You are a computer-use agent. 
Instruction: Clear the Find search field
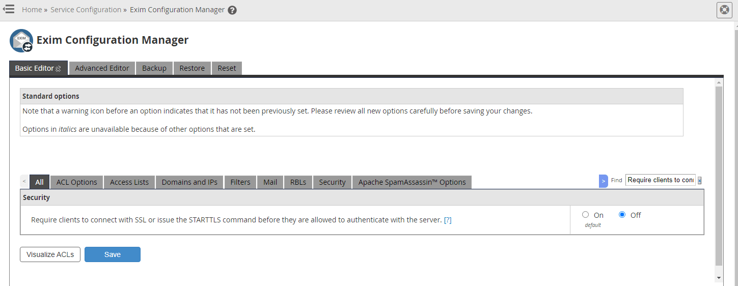coord(700,180)
